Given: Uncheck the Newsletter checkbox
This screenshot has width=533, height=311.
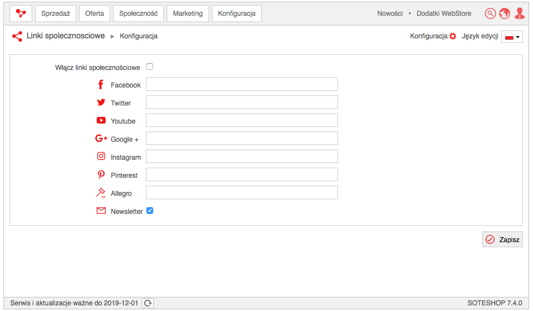Looking at the screenshot, I should (x=150, y=211).
